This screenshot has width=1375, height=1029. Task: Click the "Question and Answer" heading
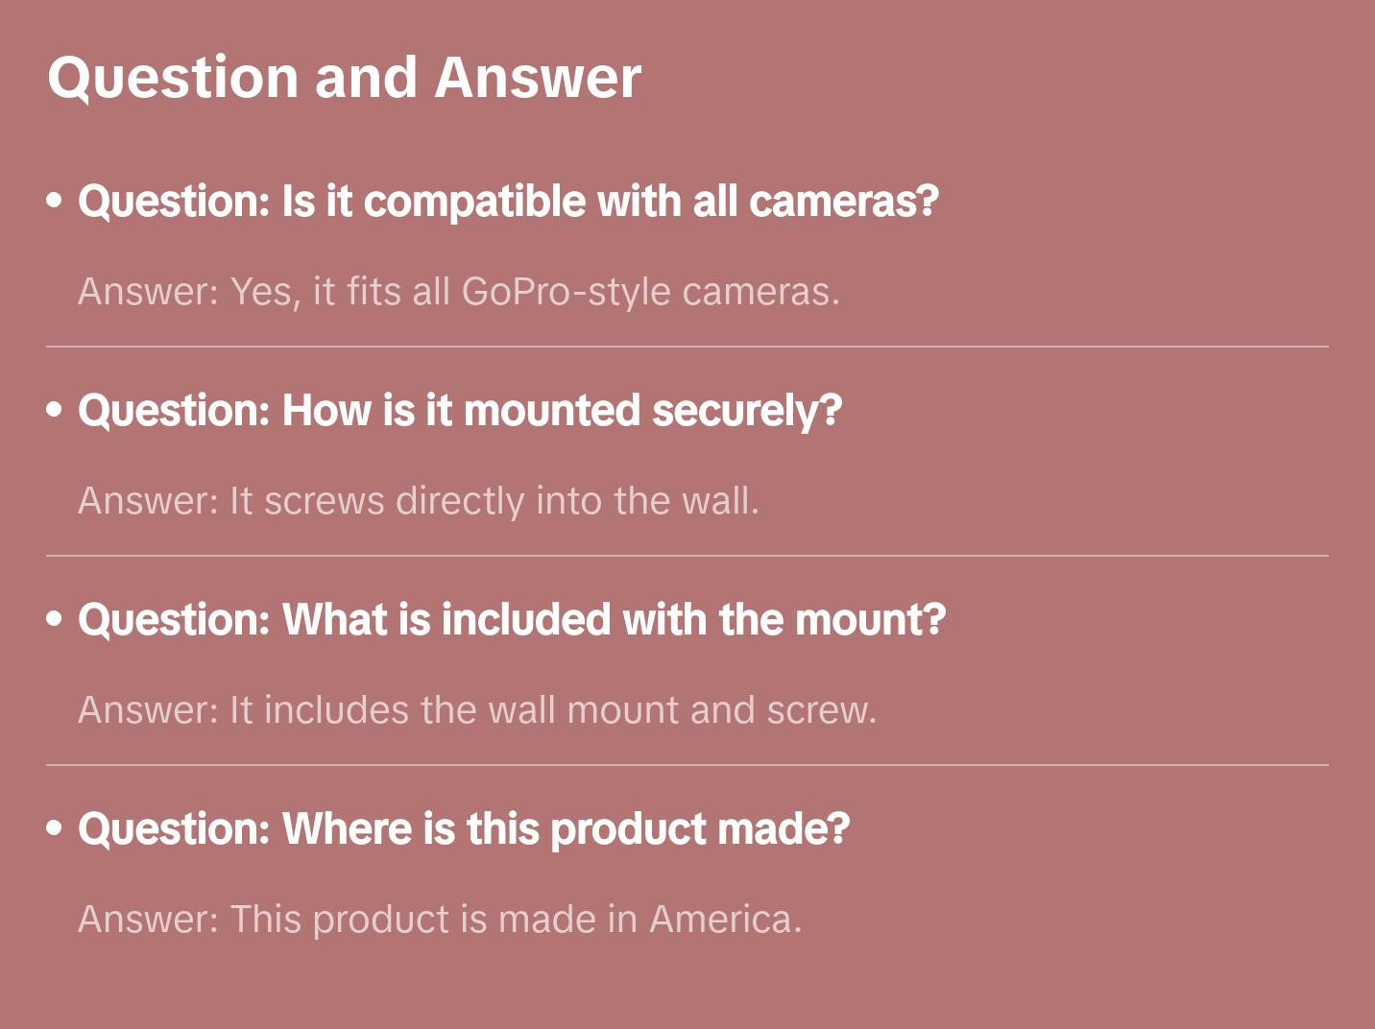point(344,78)
